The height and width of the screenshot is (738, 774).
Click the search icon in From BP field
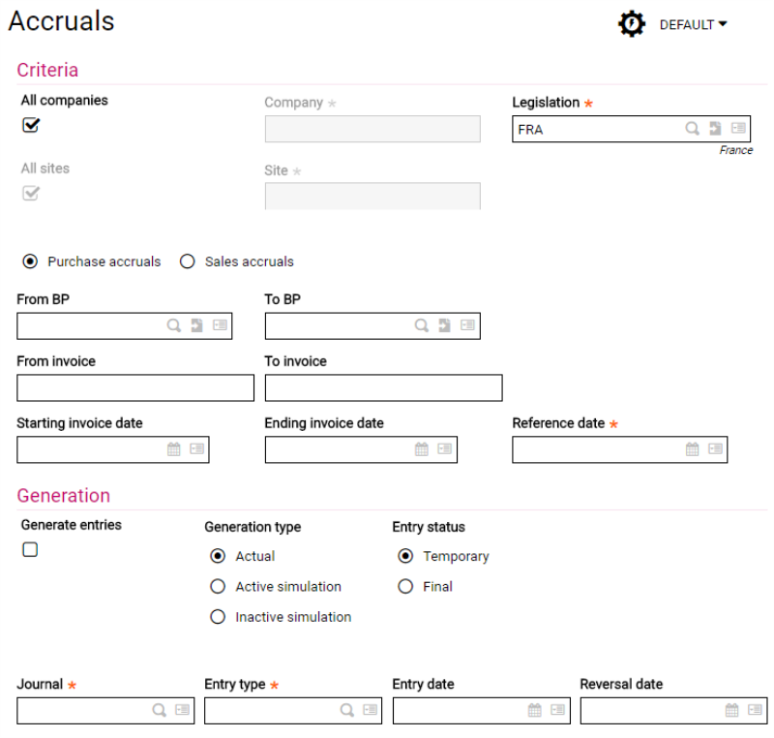coord(174,326)
